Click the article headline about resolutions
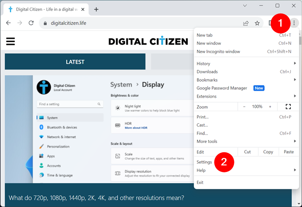Image resolution: width=302 pixels, height=207 pixels. pyautogui.click(x=96, y=198)
